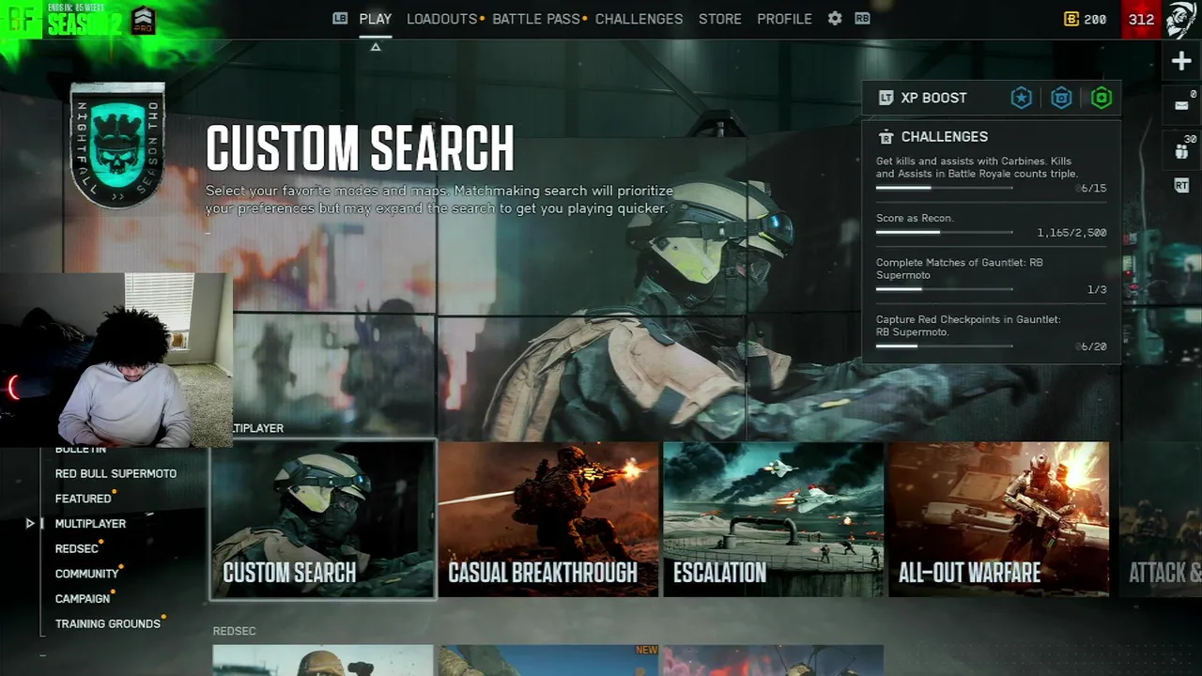The width and height of the screenshot is (1202, 676).
Task: Select the green hexagon XP boost icon
Action: 1102,98
